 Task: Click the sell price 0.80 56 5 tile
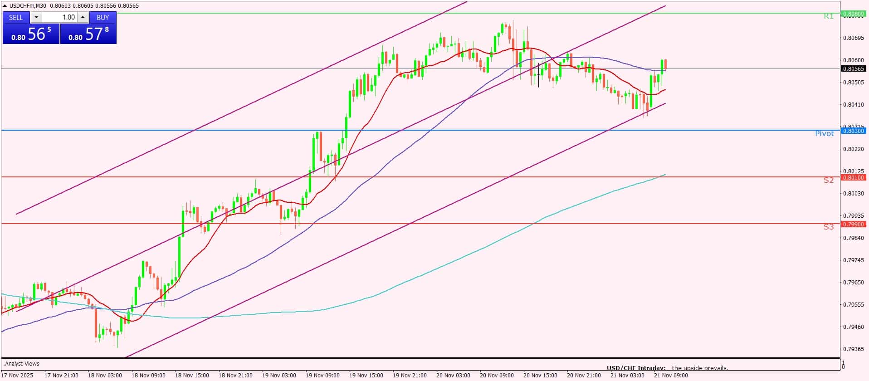coord(31,34)
